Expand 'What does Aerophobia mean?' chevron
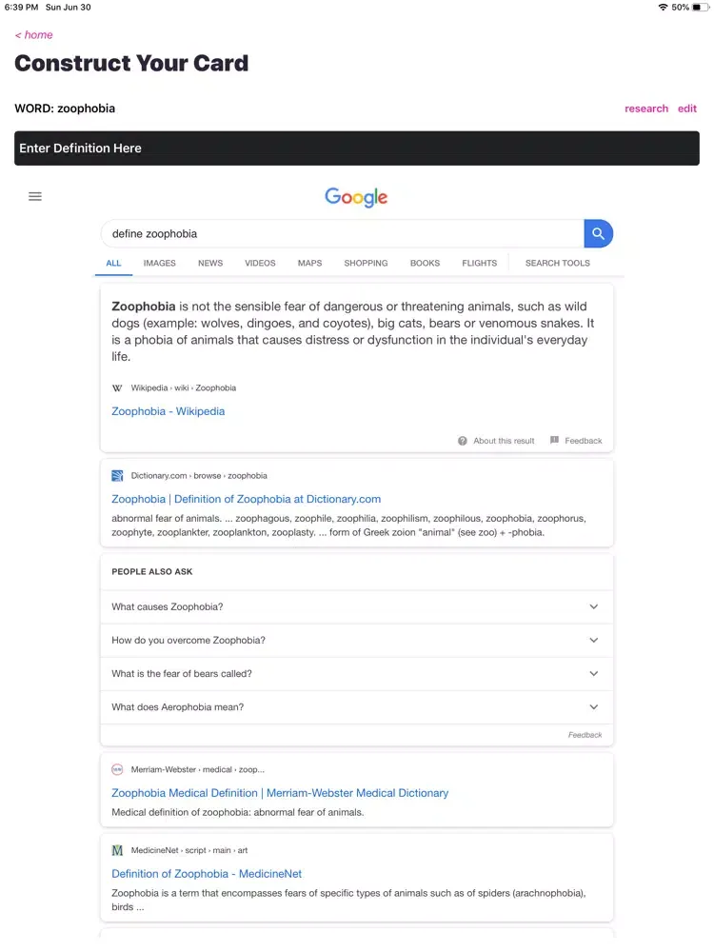 [594, 706]
